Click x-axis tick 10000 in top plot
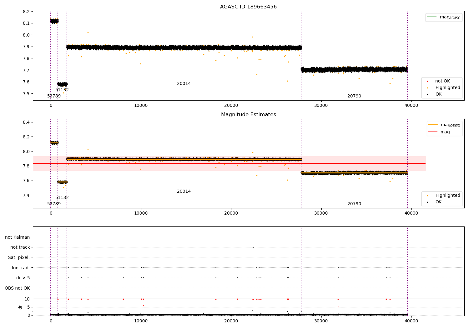Image resolution: width=469 pixels, height=328 pixels. tap(141, 105)
